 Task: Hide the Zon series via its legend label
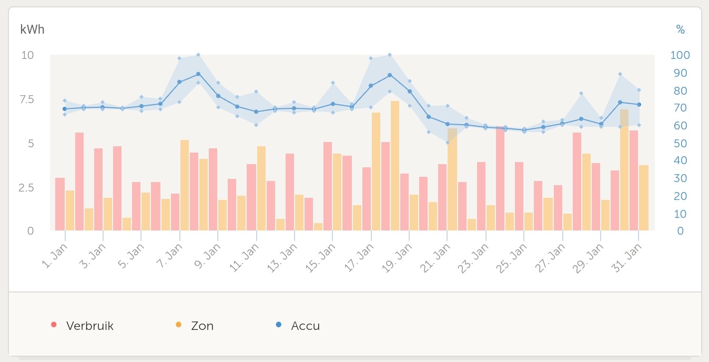(202, 326)
